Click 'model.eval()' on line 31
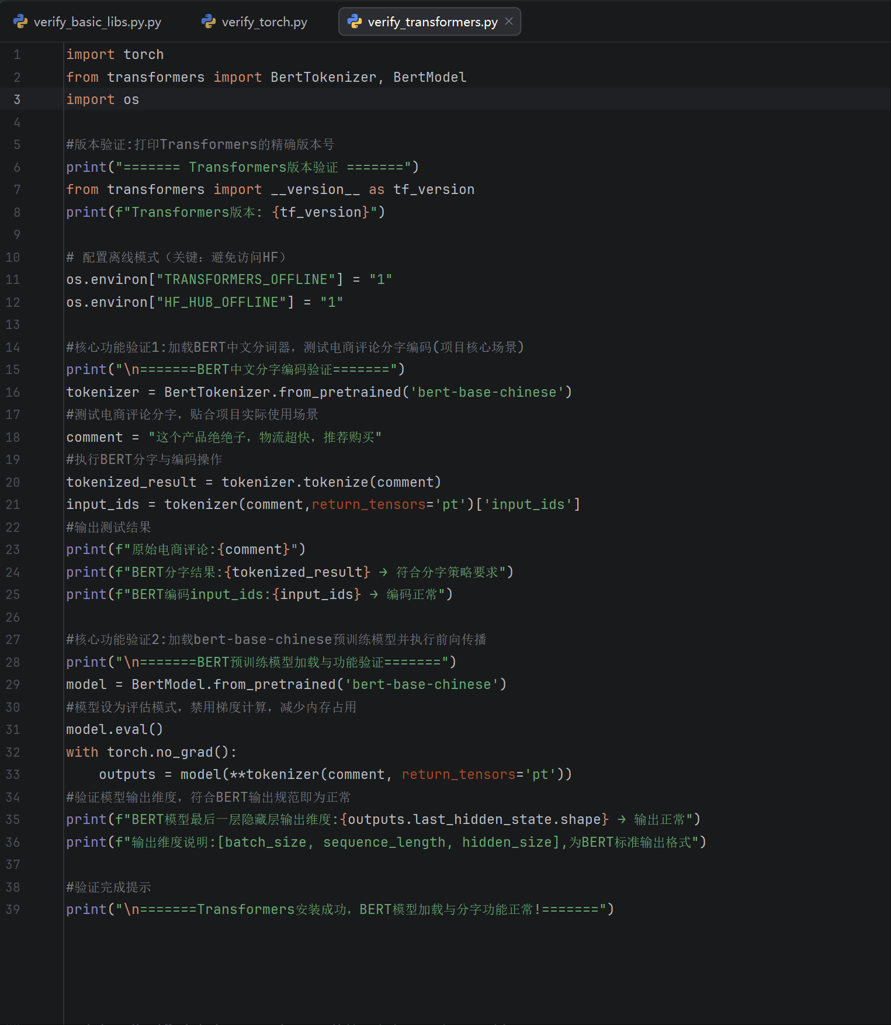The width and height of the screenshot is (891, 1025). (115, 729)
